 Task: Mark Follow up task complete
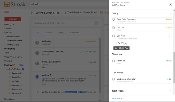113,61
